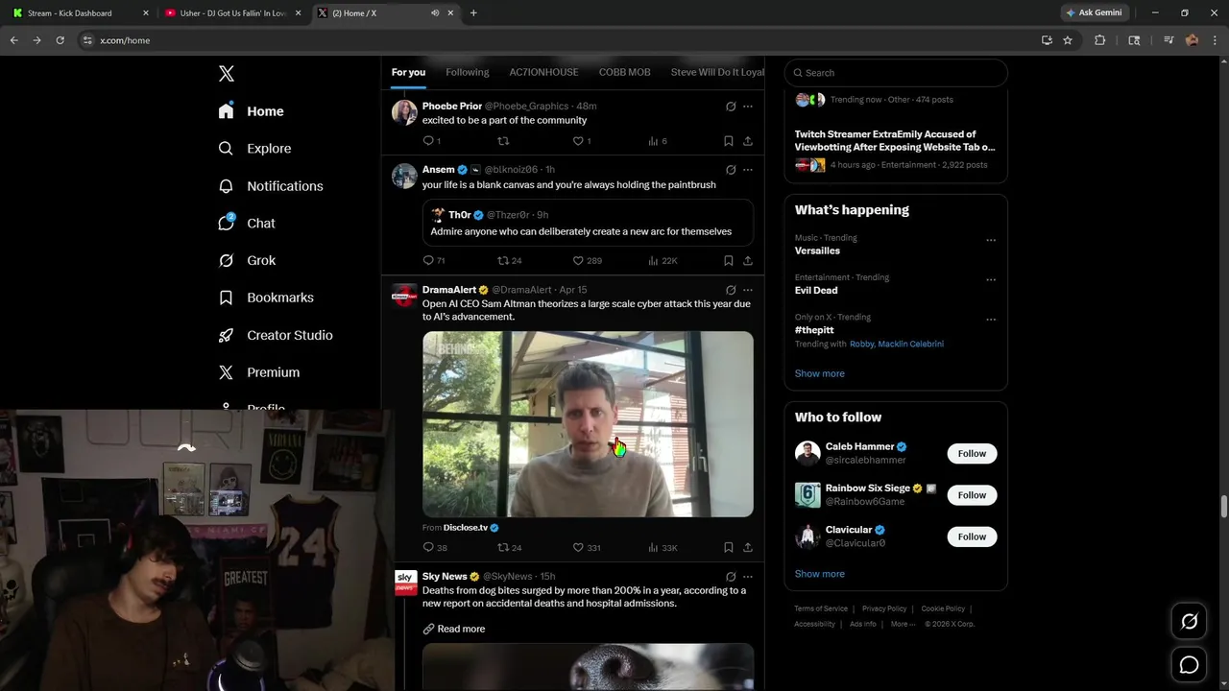
Task: Play the Sam Altman video thumbnail
Action: tap(588, 424)
